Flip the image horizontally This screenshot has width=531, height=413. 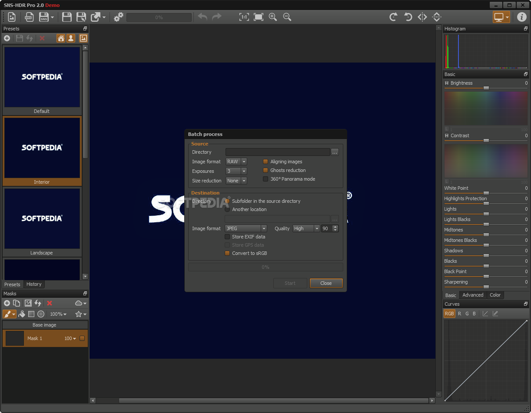pos(422,17)
